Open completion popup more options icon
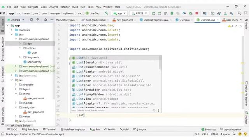 pos(158,110)
